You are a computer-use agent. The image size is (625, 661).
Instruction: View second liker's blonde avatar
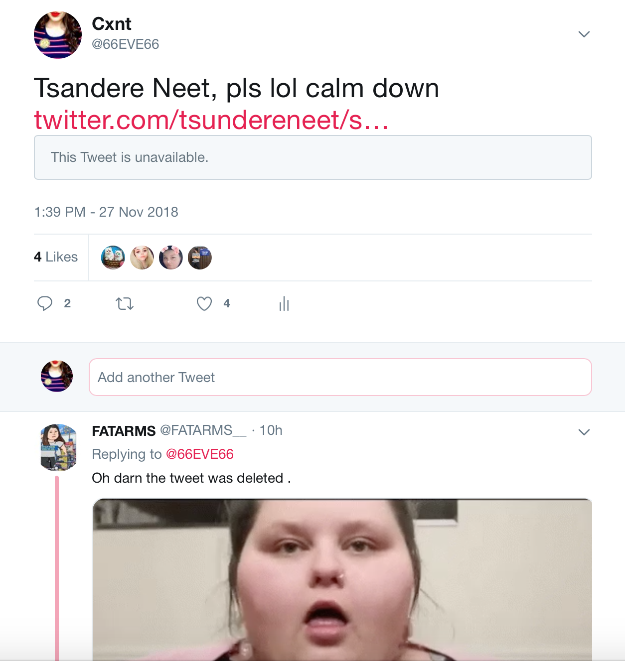click(142, 258)
